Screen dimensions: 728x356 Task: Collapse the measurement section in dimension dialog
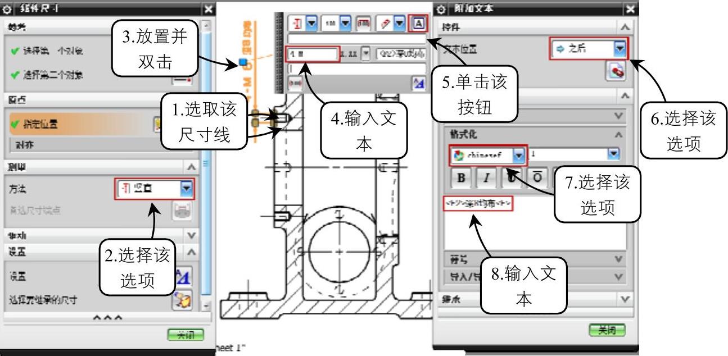tap(191, 167)
